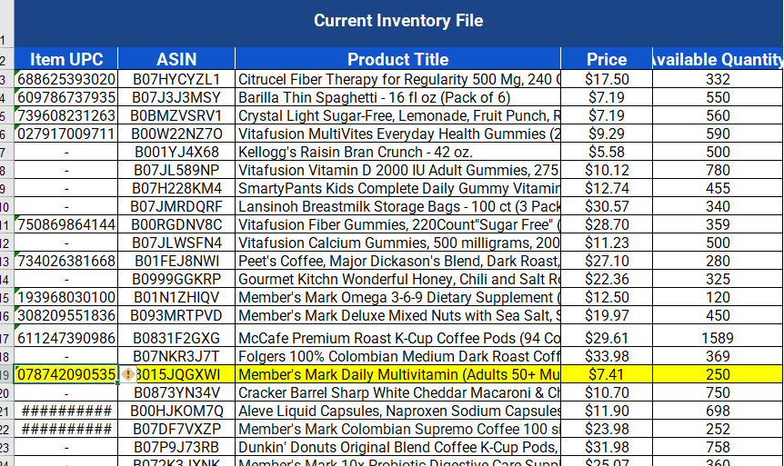Select quantity cell 1589
The image size is (784, 466).
(x=718, y=337)
